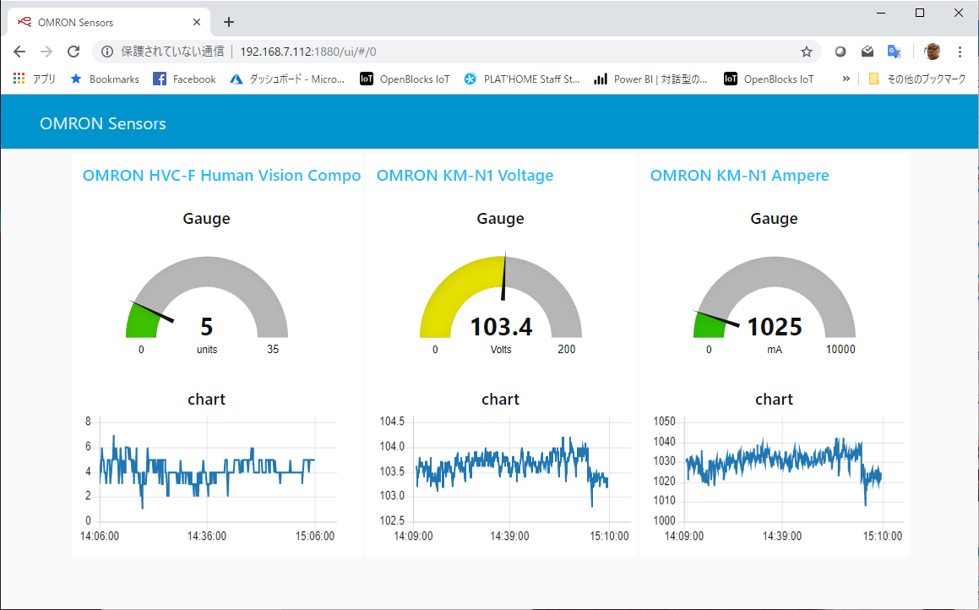
Task: Click the 1050 axis label on ampere chart
Action: (664, 422)
